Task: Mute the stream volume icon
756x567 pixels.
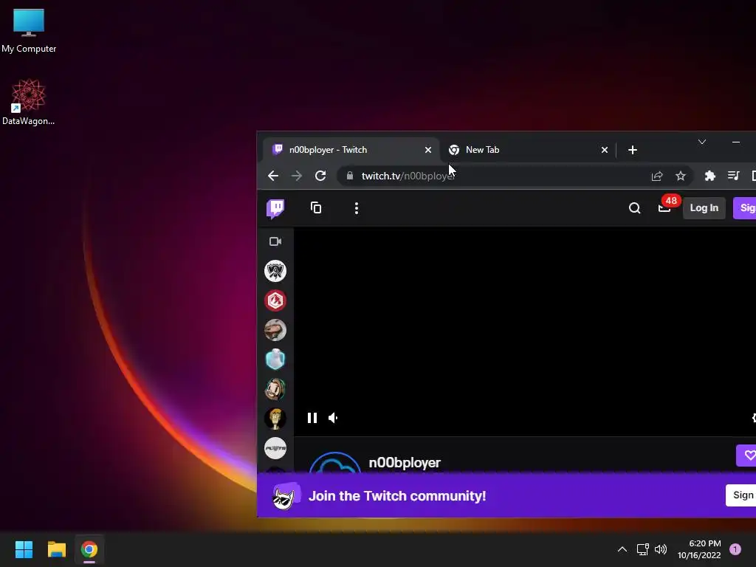Action: point(333,418)
